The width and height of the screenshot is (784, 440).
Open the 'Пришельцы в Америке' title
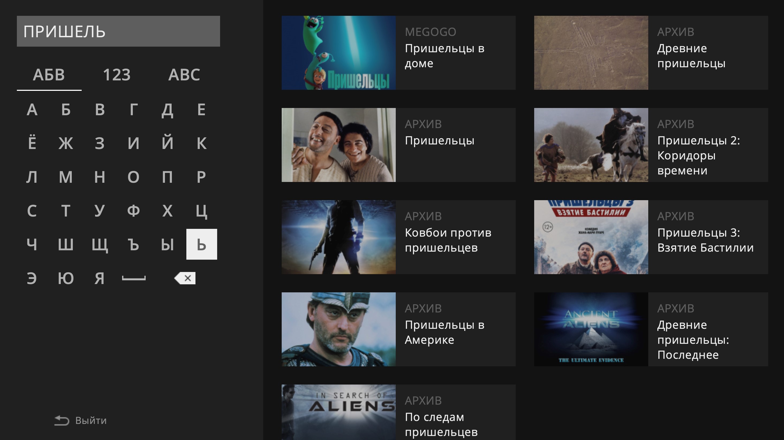445,333
